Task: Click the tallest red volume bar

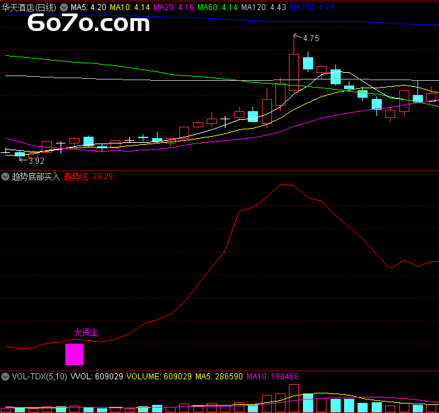Action: pyautogui.click(x=294, y=398)
